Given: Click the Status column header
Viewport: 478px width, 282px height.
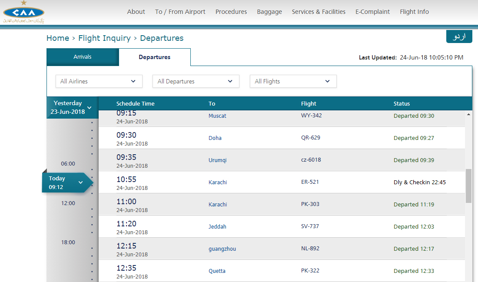Looking at the screenshot, I should tap(402, 104).
